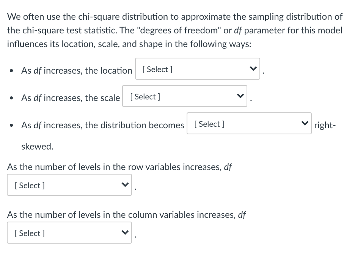This screenshot has height=255, width=352.
Task: Click the chevron on the column variables dropdown
Action: click(x=125, y=233)
